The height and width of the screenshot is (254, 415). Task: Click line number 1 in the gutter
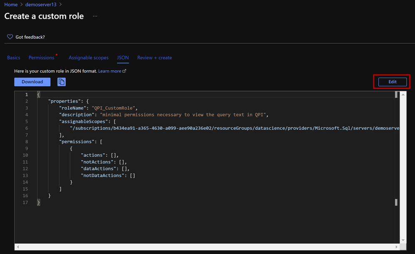pyautogui.click(x=27, y=95)
